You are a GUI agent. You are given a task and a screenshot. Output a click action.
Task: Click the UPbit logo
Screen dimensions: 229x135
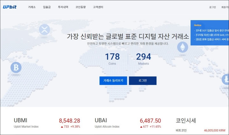coord(10,7)
